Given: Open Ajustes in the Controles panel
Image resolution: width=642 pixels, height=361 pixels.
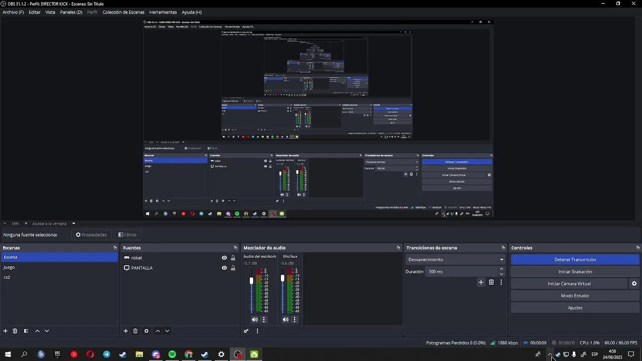Looking at the screenshot, I should pyautogui.click(x=575, y=308).
